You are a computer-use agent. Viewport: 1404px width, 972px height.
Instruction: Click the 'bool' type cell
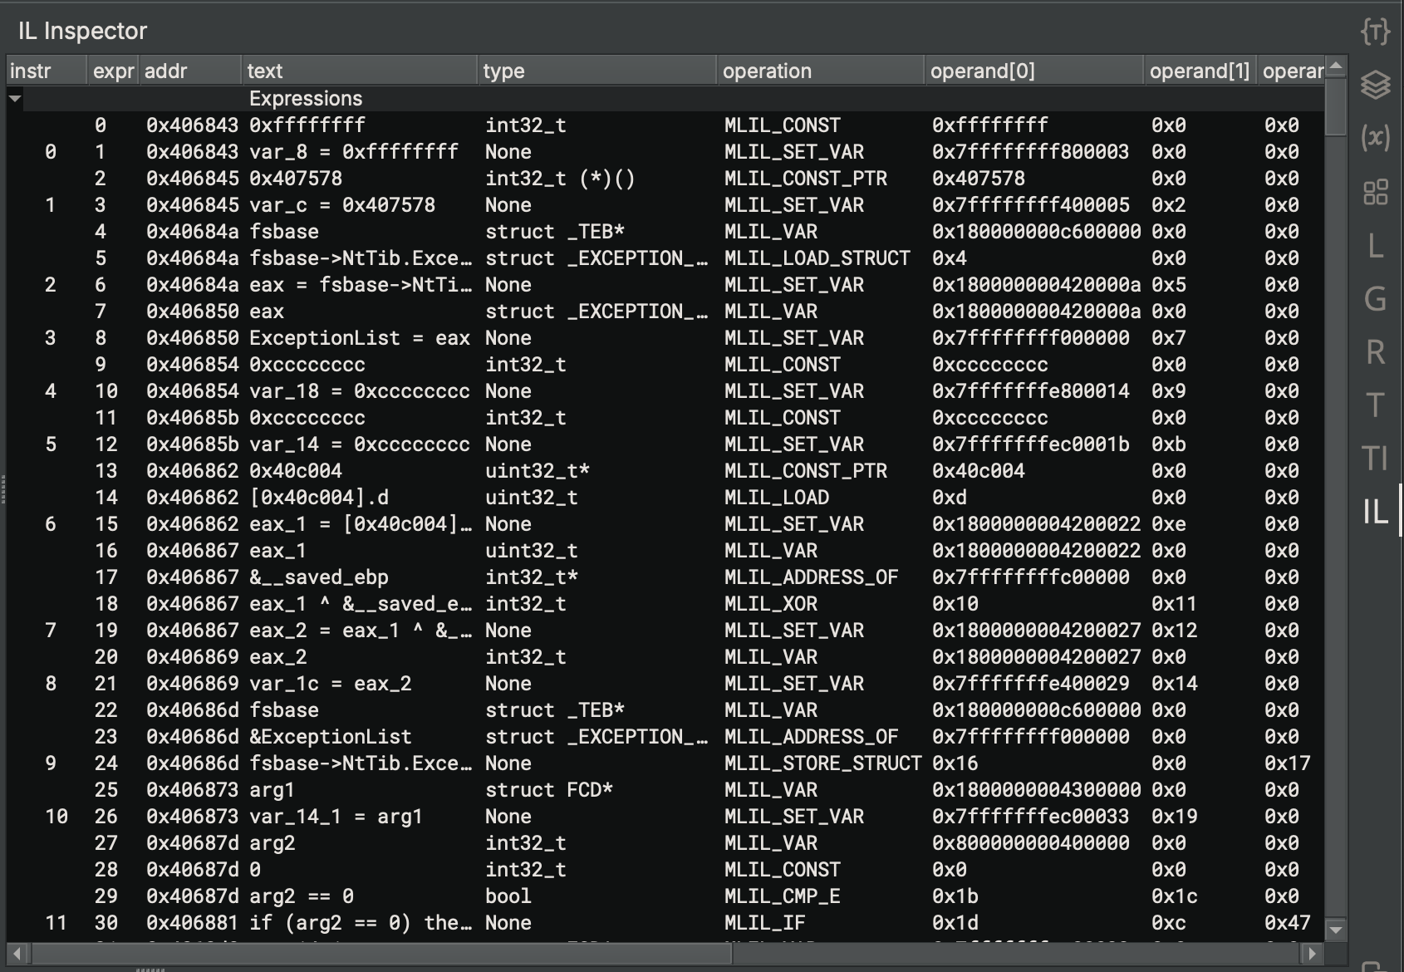pos(508,896)
